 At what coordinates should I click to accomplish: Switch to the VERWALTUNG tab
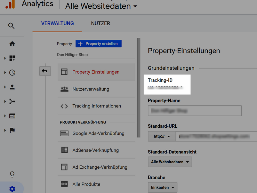[x=57, y=23]
